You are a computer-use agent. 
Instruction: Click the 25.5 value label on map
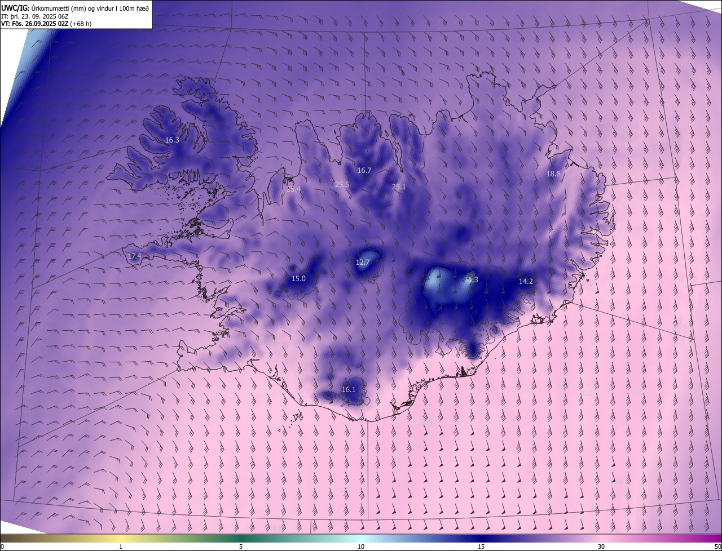pos(342,185)
